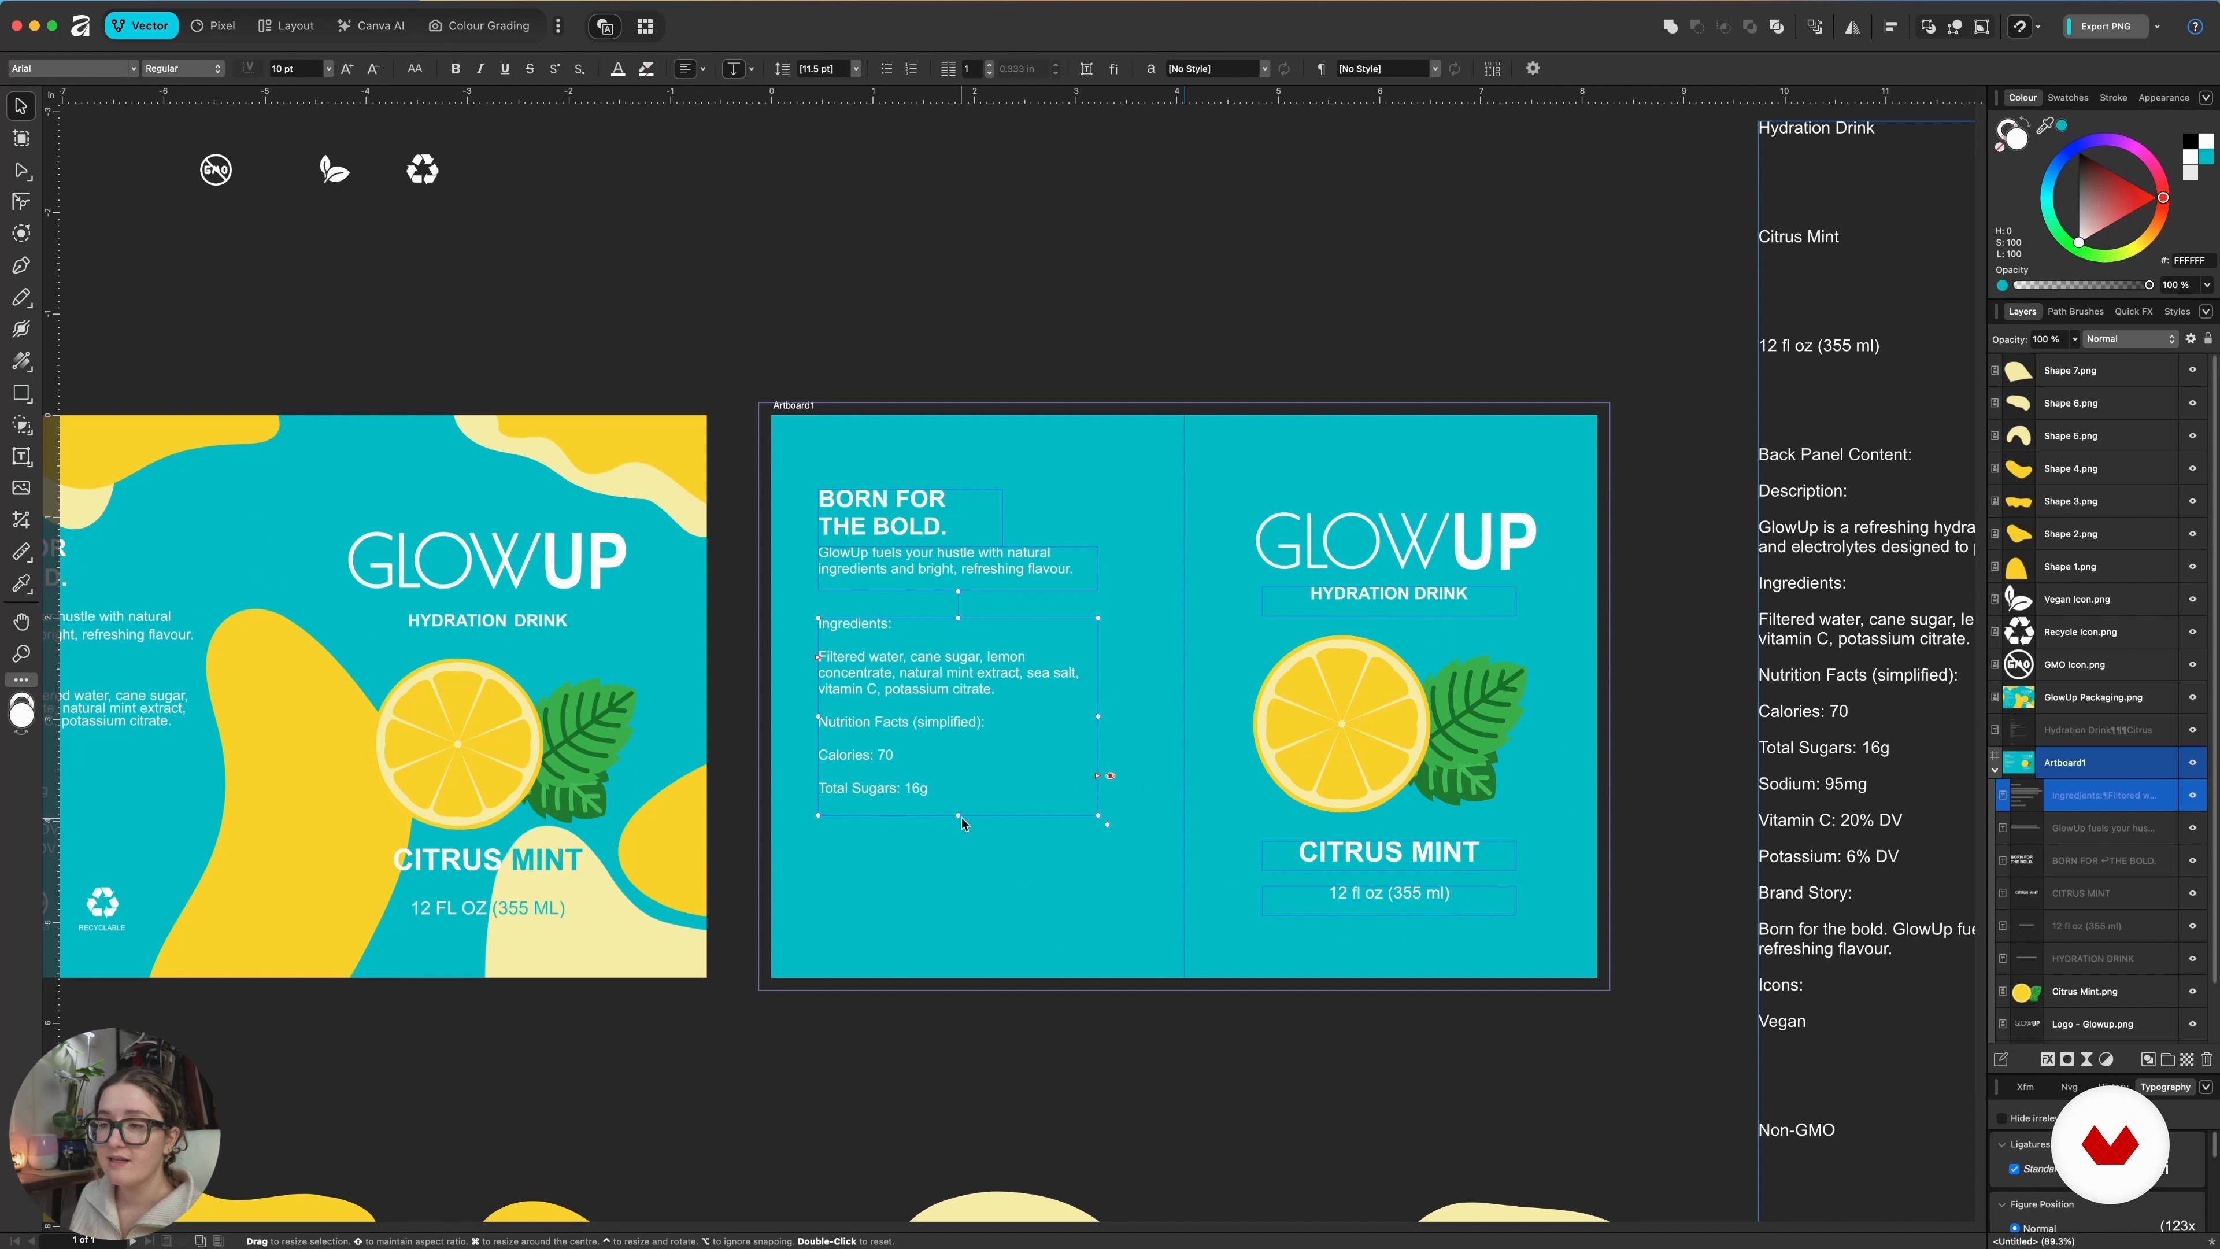Click the Shape 1.png layer thumbnail
The width and height of the screenshot is (2220, 1249).
2018,567
